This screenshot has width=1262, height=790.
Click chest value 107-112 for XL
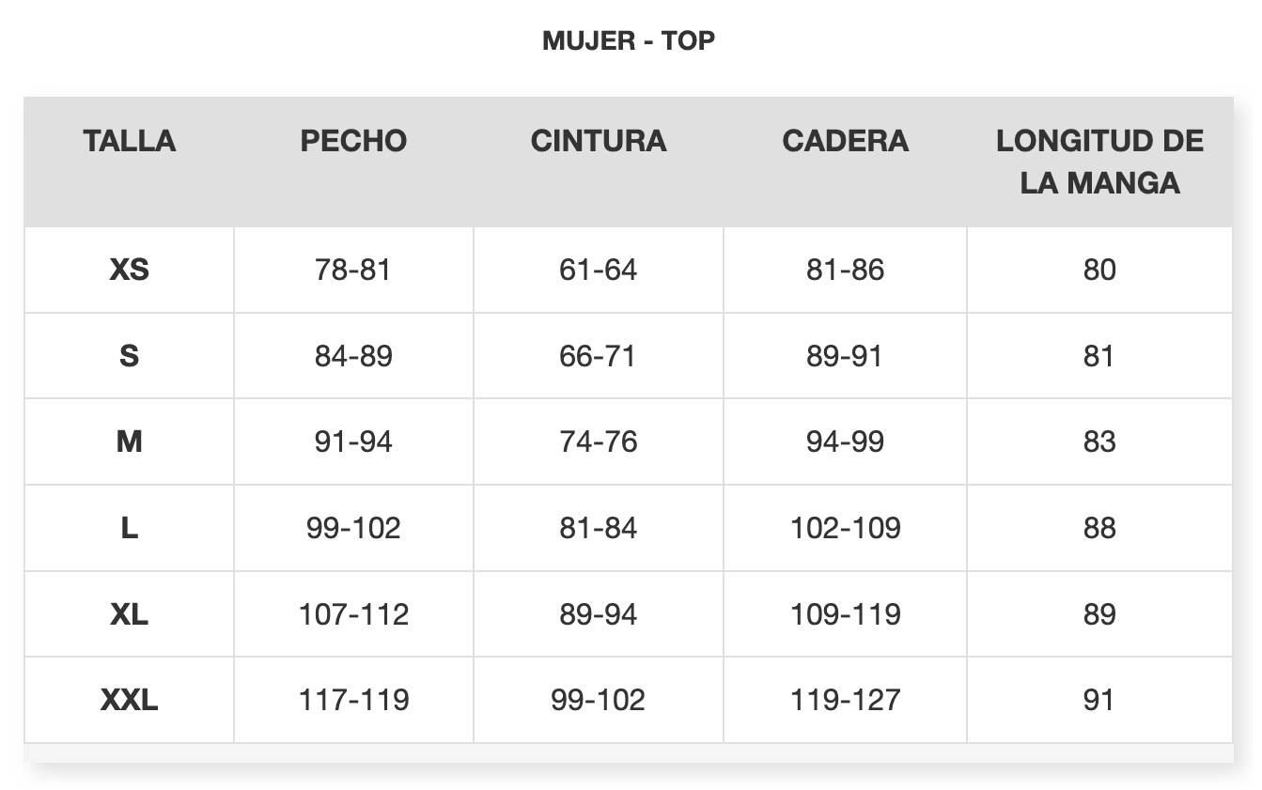[x=353, y=615]
